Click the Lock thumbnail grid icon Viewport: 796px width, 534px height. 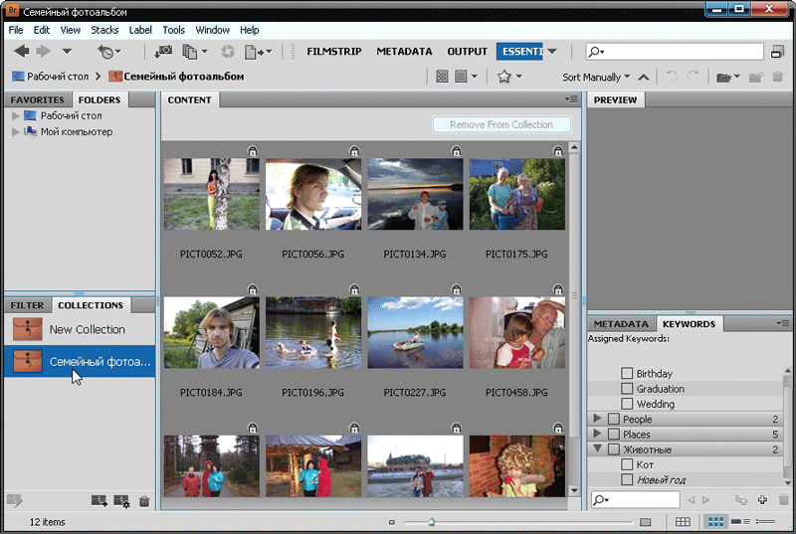point(683,521)
